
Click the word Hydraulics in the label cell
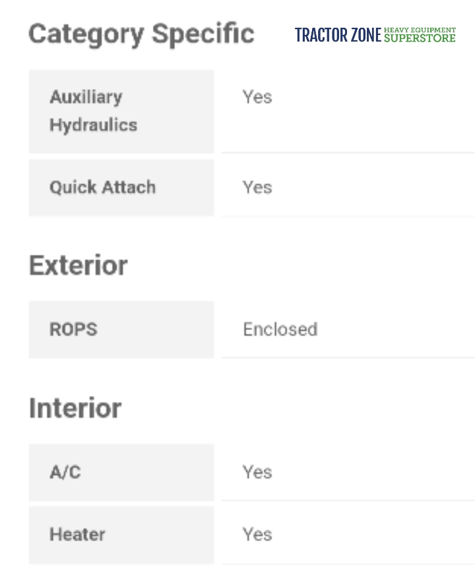[93, 125]
